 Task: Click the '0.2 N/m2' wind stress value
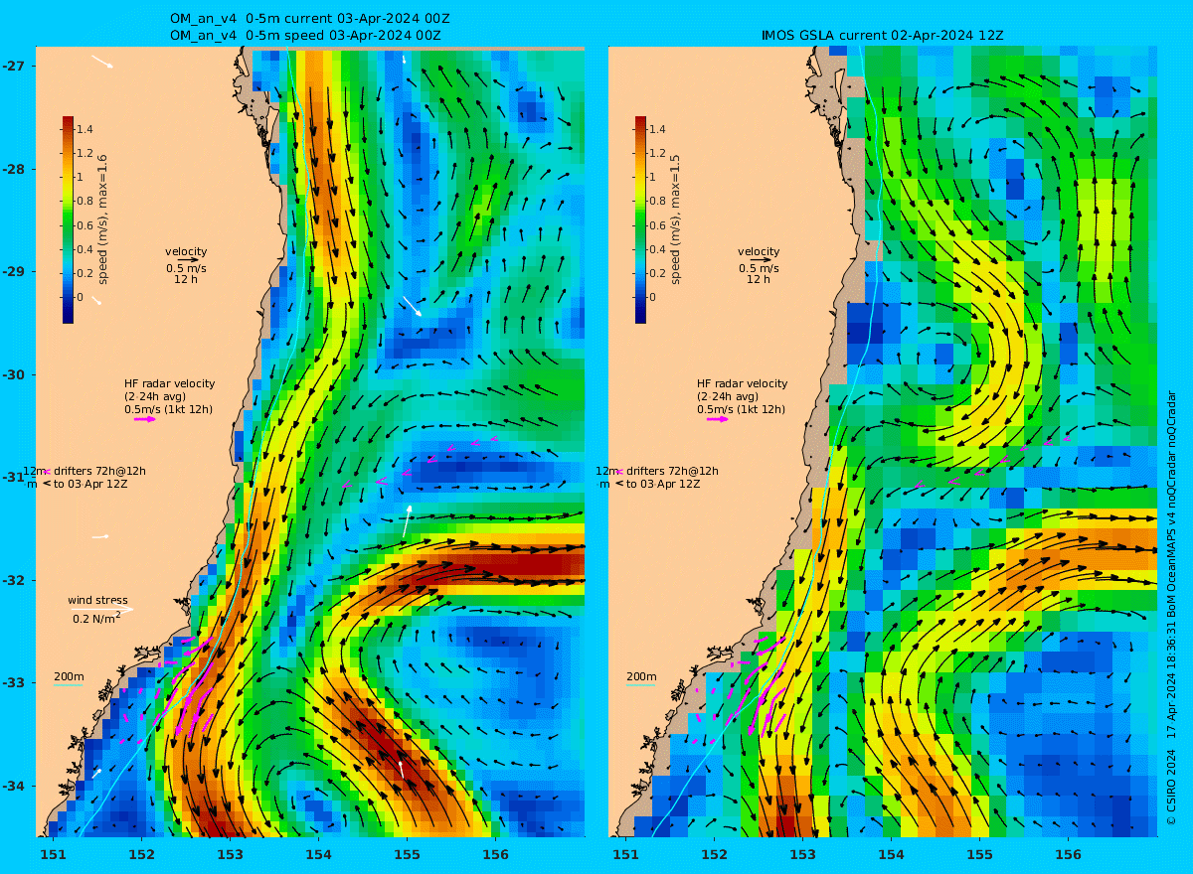(x=97, y=618)
